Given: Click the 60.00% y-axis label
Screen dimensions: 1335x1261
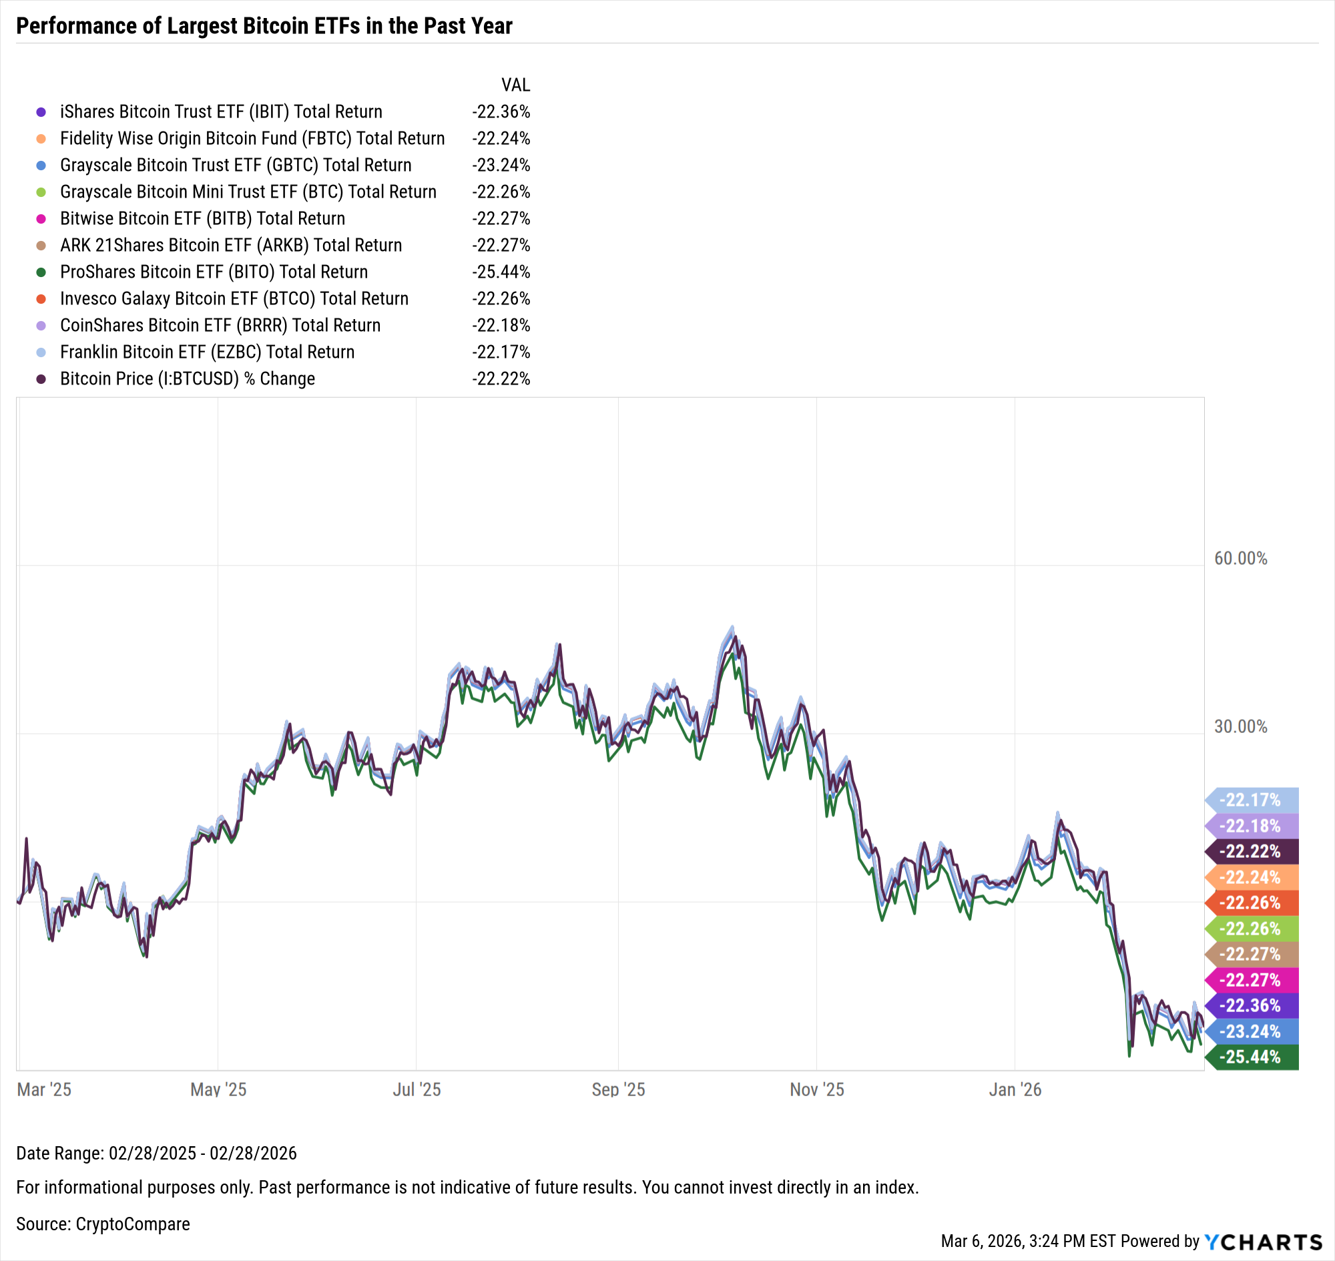Looking at the screenshot, I should tap(1240, 559).
